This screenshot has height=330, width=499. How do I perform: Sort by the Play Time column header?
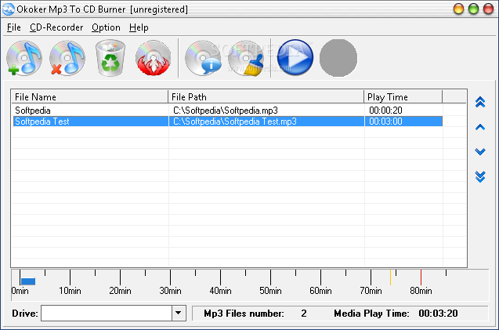(x=403, y=97)
